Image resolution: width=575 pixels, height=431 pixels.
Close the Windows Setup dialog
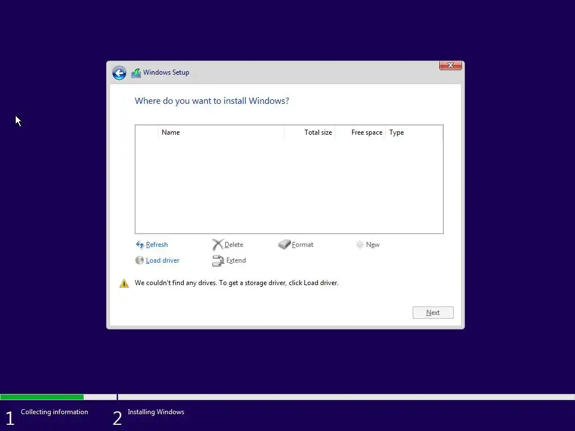450,65
